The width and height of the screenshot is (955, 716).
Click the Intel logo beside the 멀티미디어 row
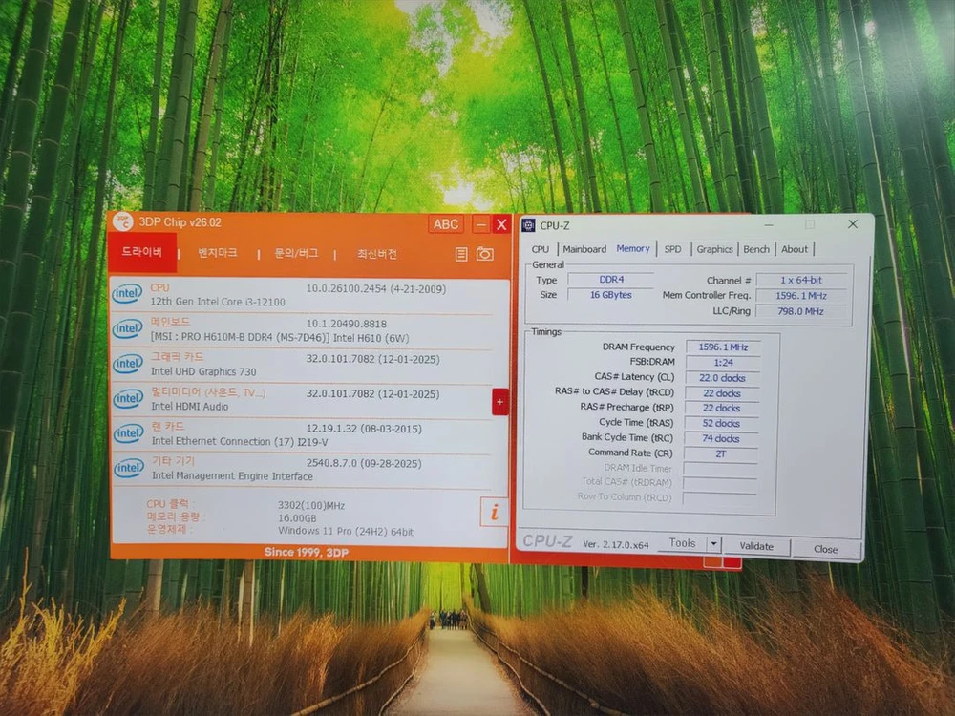click(x=128, y=398)
